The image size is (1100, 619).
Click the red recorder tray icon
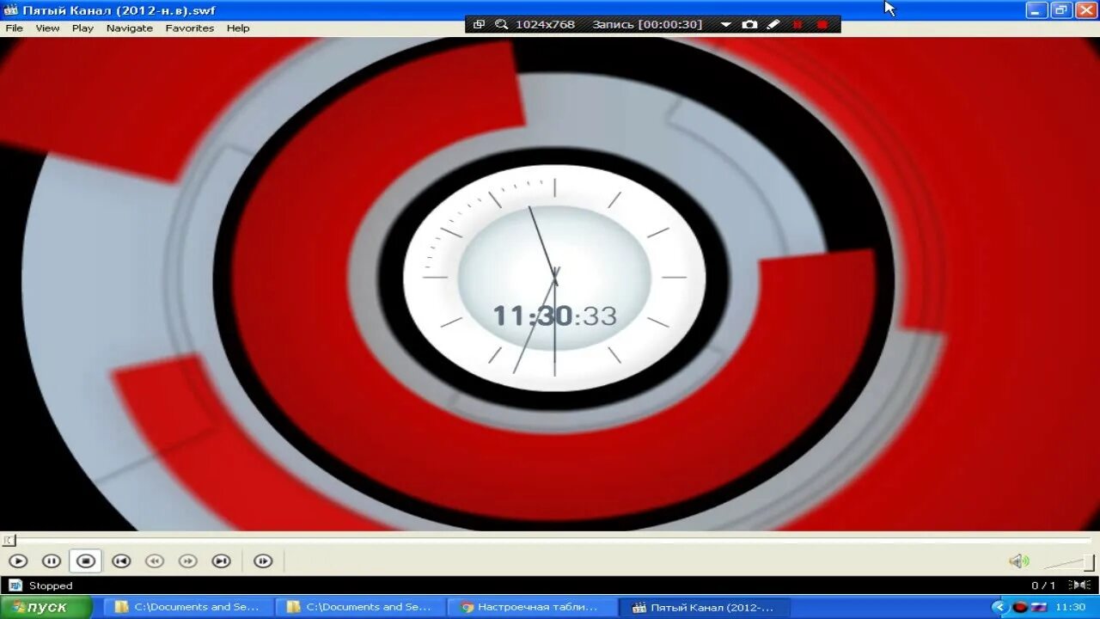tap(1020, 607)
